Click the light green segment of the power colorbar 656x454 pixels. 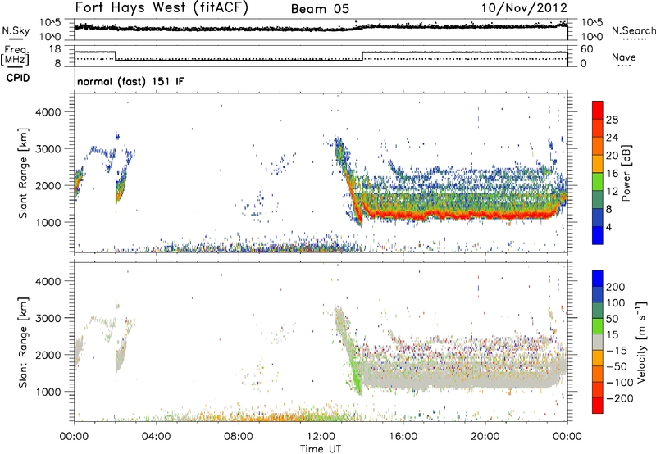click(x=598, y=182)
